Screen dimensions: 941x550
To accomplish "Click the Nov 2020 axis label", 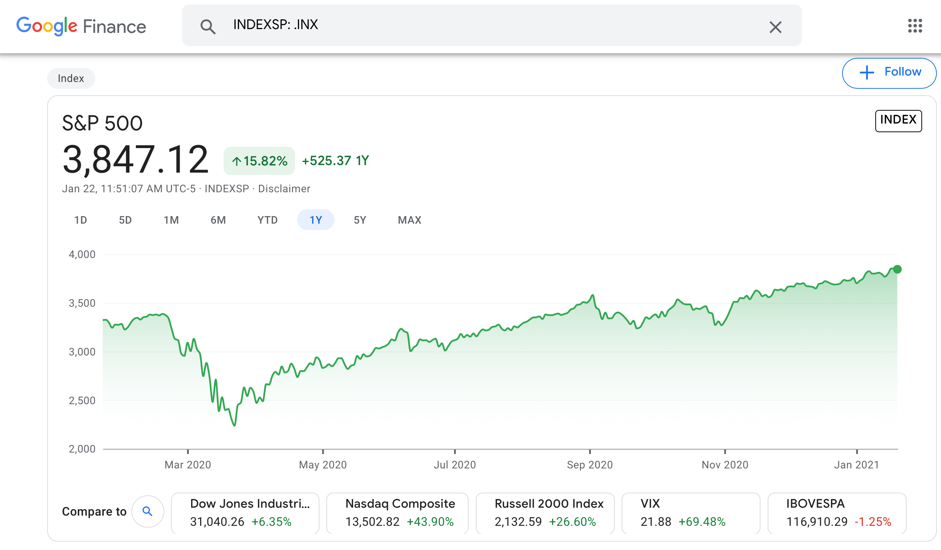I will (x=725, y=465).
